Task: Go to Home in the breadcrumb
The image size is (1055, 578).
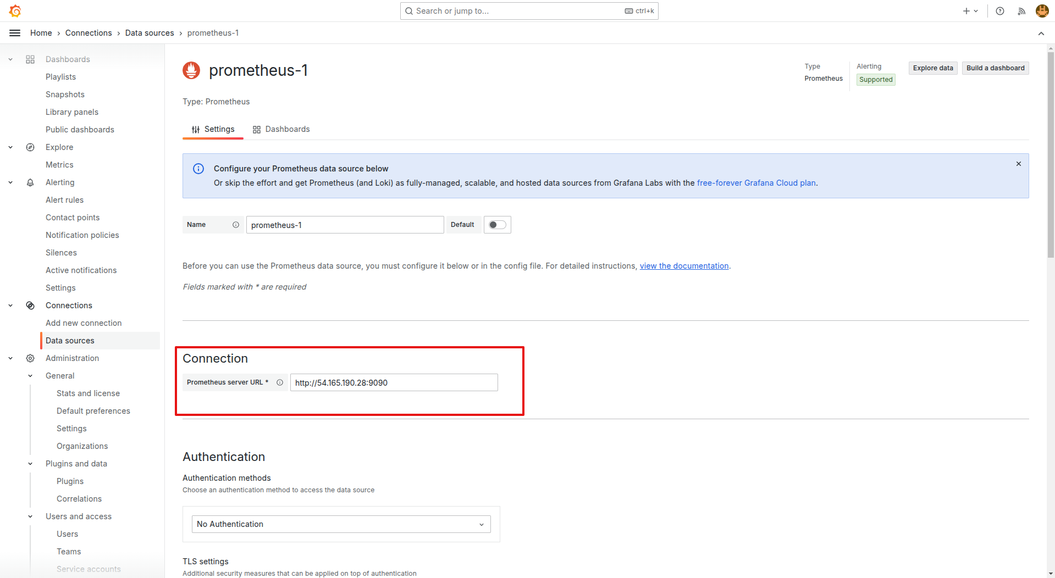Action: tap(41, 33)
